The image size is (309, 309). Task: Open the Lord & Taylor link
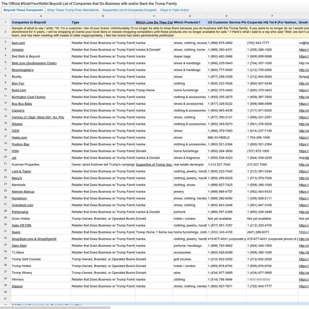click(x=22, y=171)
